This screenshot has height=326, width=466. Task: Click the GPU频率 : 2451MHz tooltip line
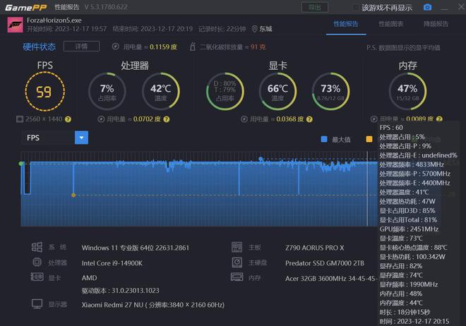[x=409, y=229]
